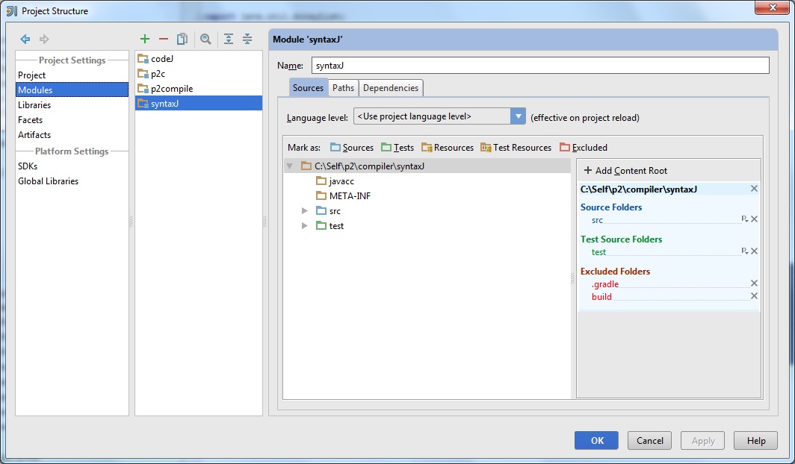
Task: Click the back navigation arrow
Action: (25, 39)
